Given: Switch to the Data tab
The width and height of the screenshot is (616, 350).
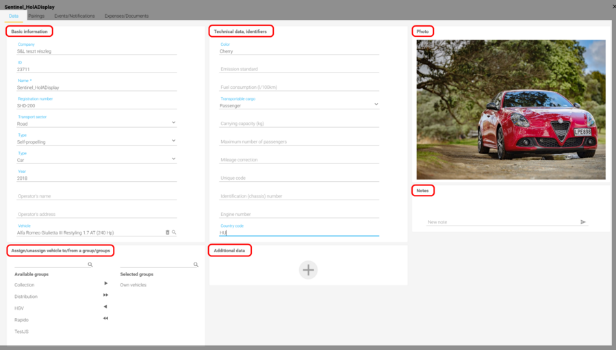Looking at the screenshot, I should click(x=14, y=16).
